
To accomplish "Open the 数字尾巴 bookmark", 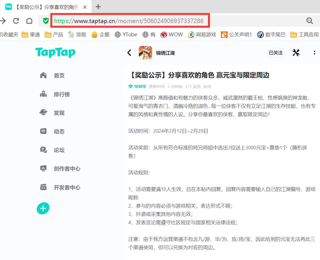I will (271, 34).
